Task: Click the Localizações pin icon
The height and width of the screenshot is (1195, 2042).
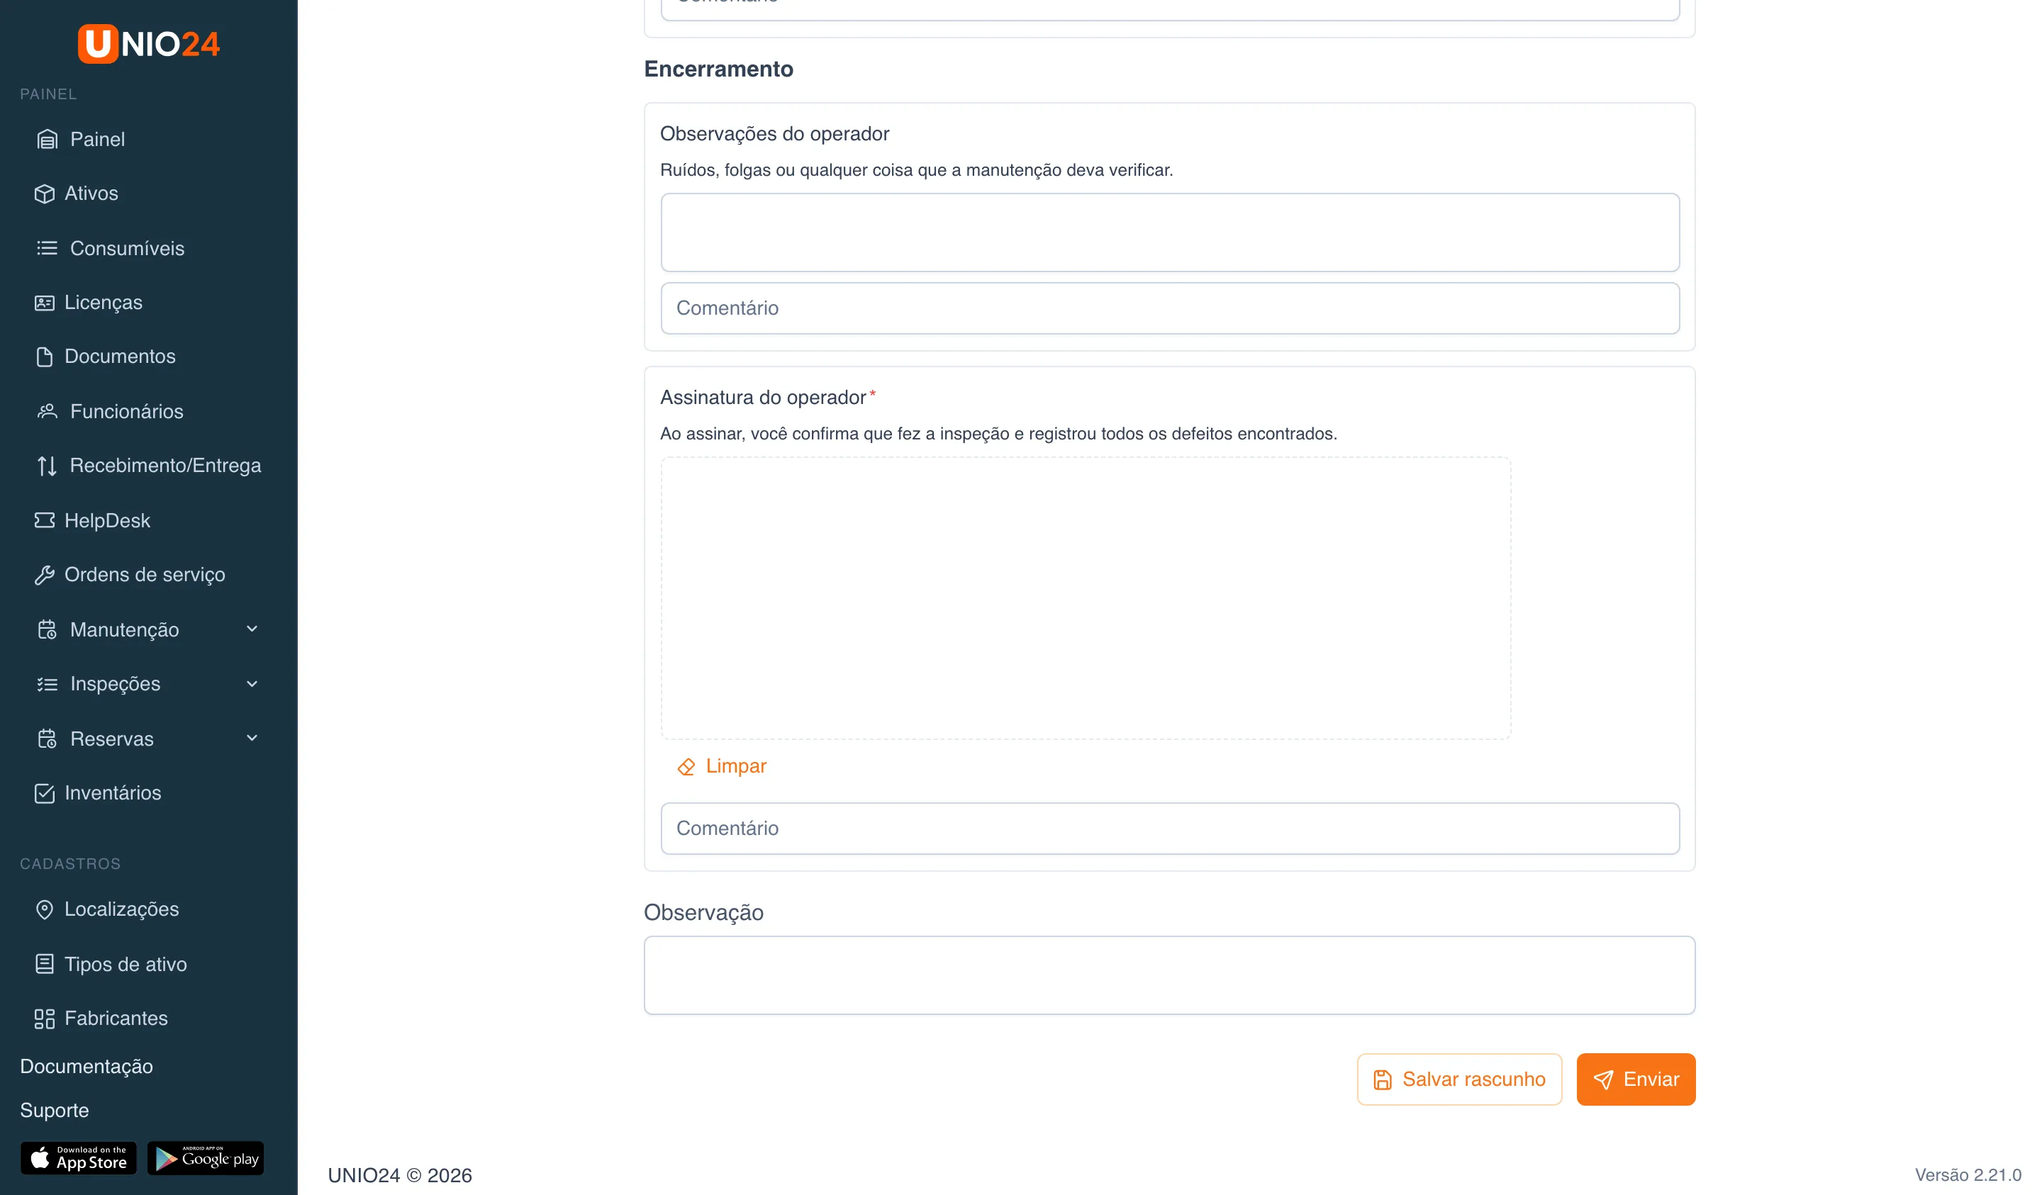Action: 45,910
